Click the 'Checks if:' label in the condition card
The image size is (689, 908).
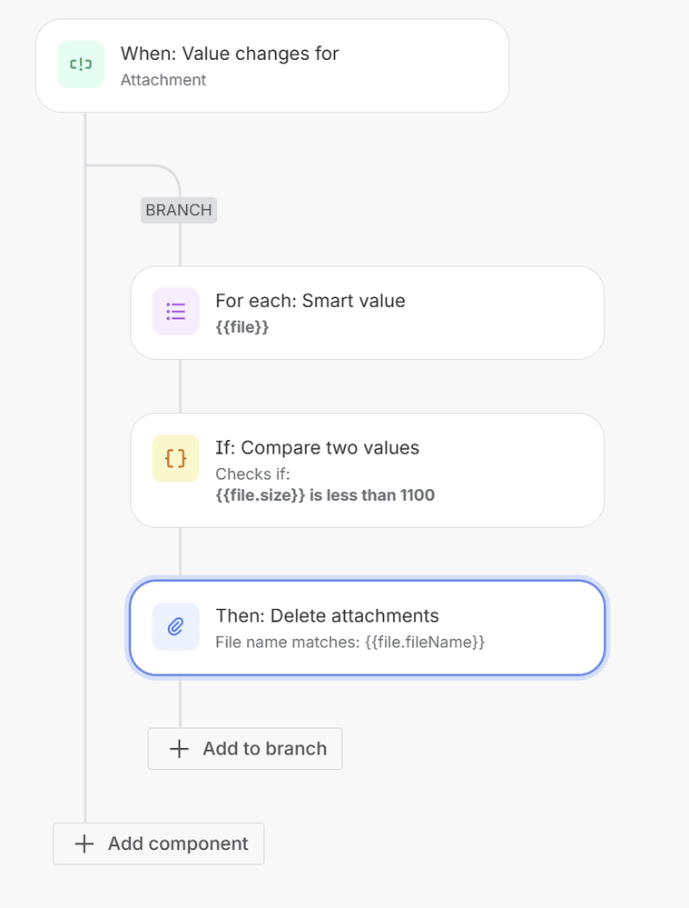point(251,474)
